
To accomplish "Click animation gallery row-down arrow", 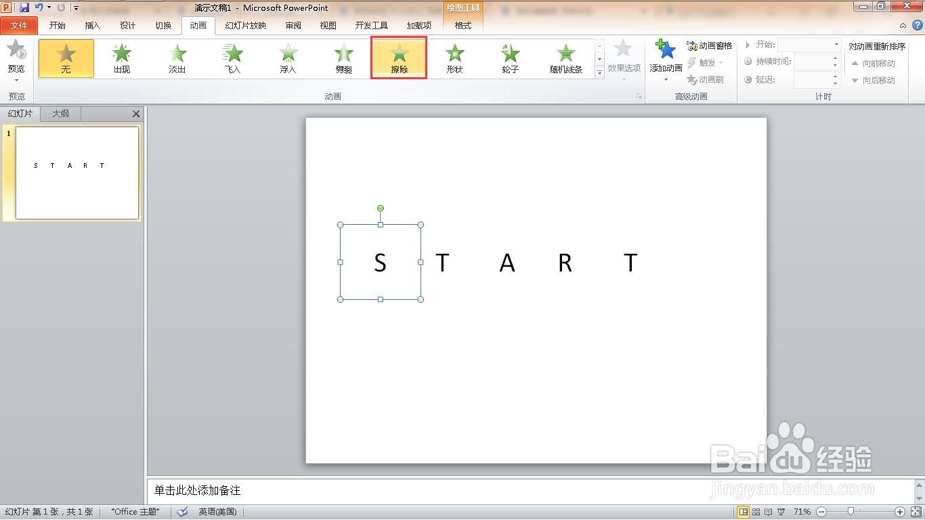I will coord(599,59).
